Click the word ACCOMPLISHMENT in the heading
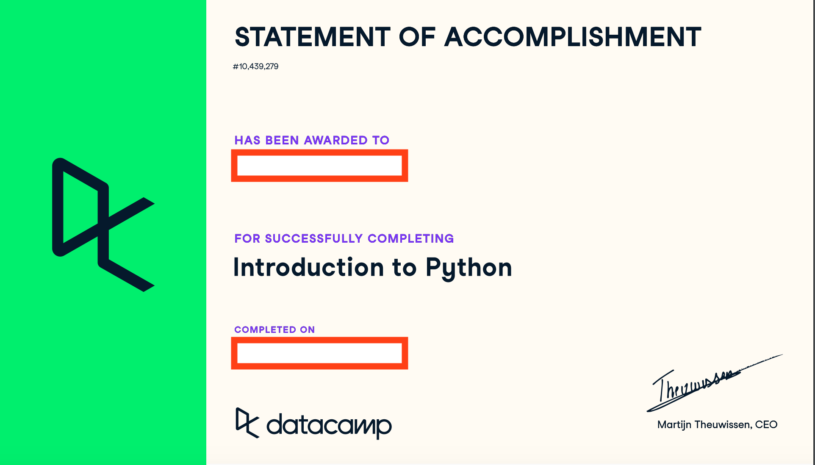Screen dimensions: 815x465 click(573, 37)
